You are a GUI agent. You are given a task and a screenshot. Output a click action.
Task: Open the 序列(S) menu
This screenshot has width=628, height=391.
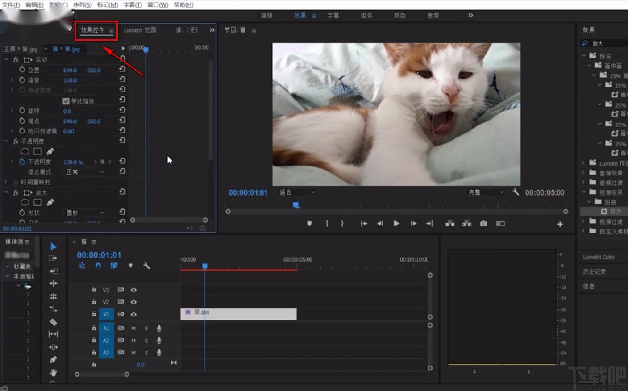point(82,5)
